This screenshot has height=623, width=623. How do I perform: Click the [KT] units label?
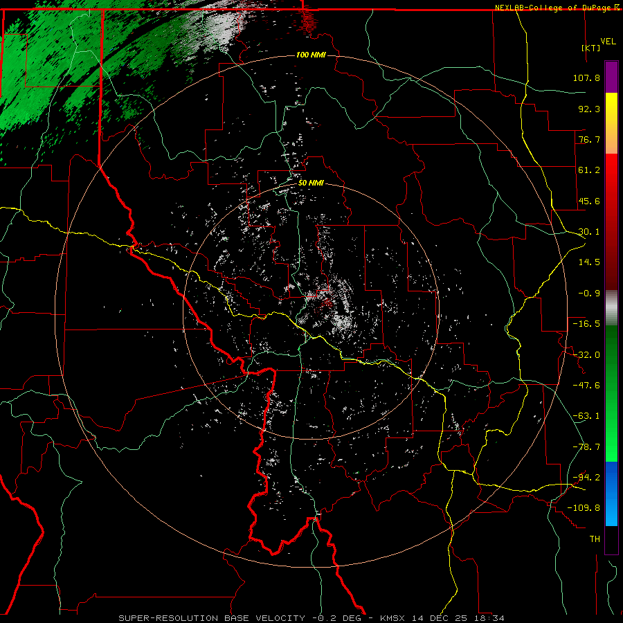pos(591,48)
